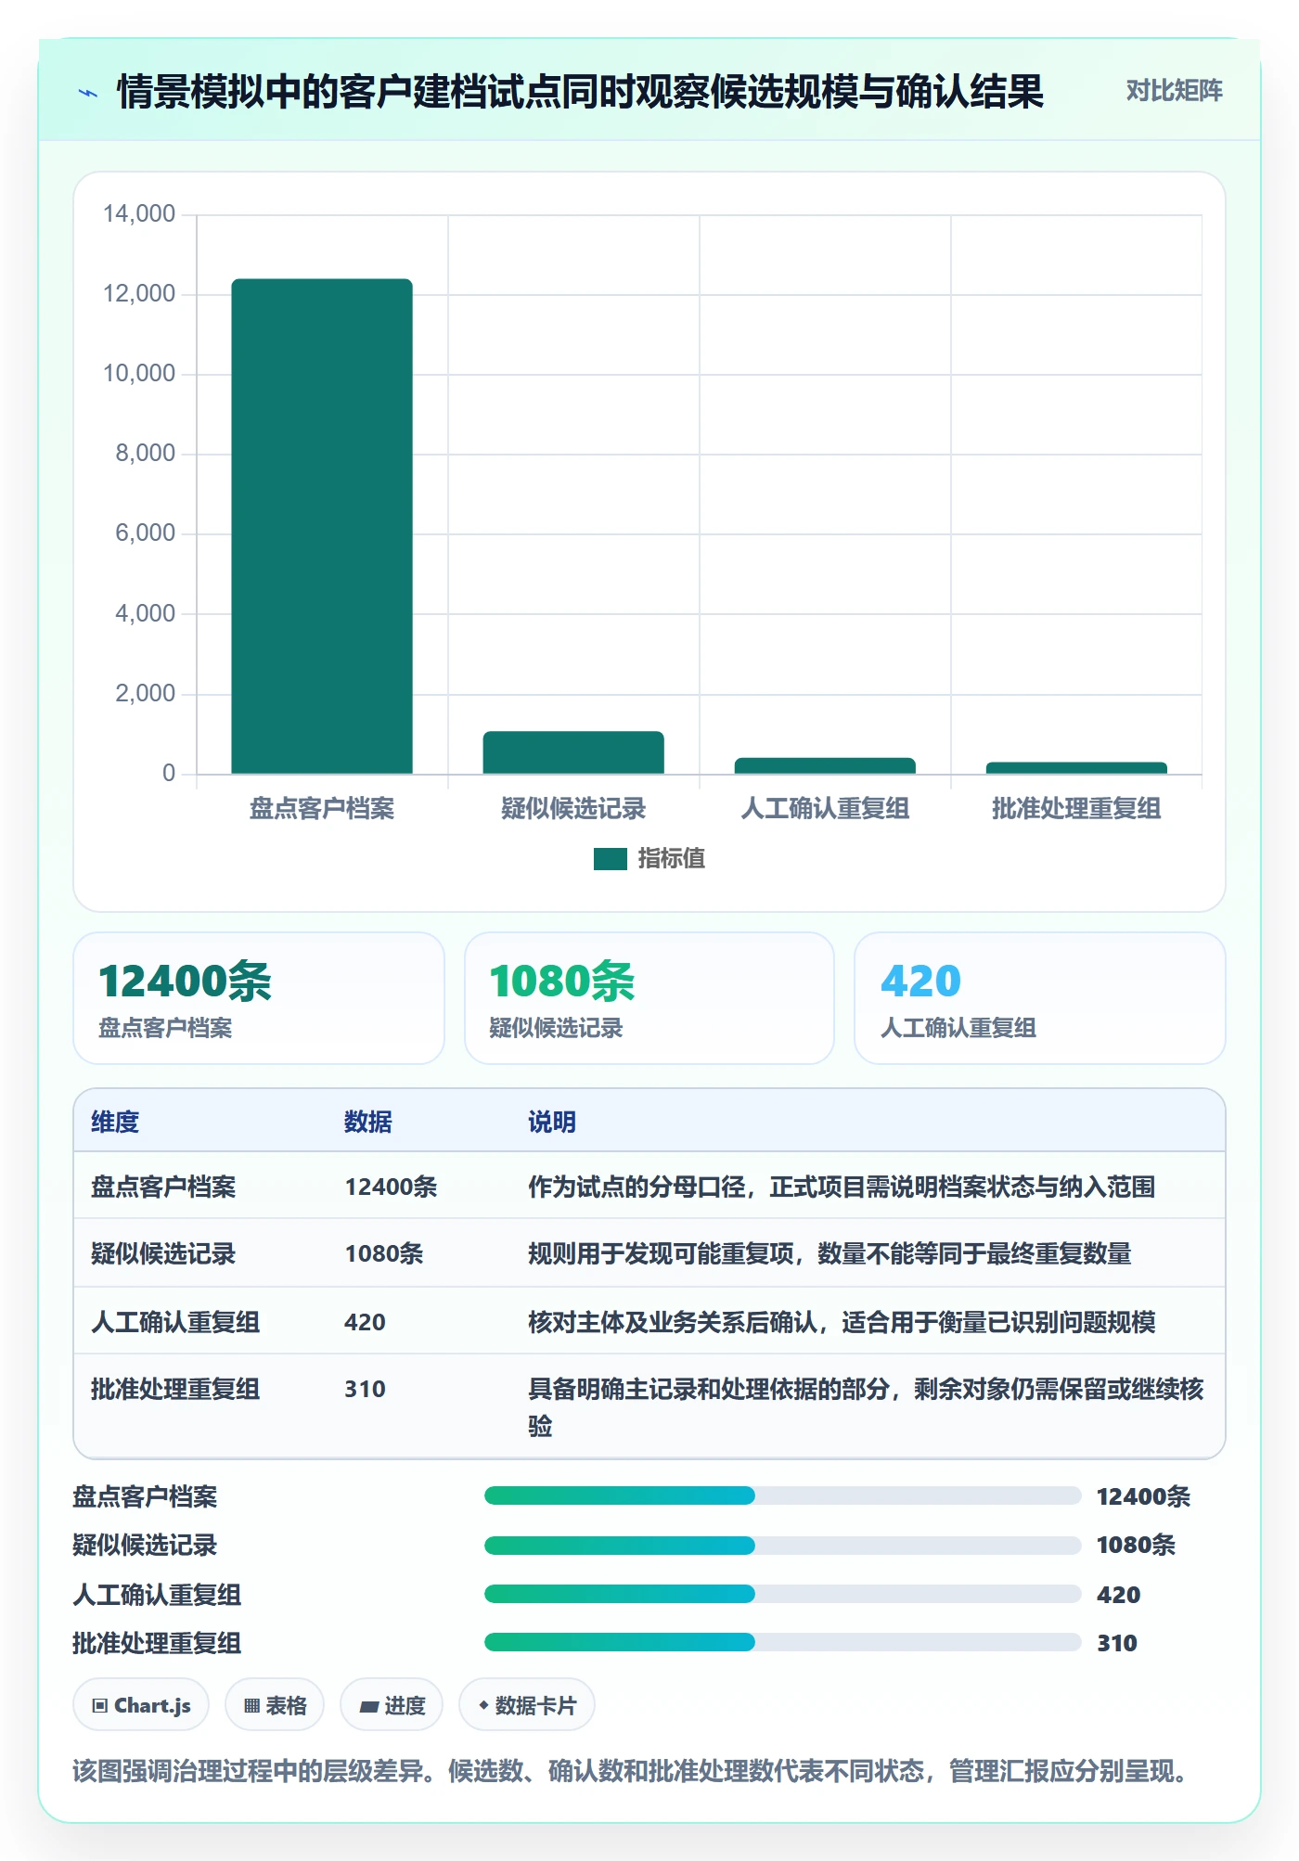Click the 疑似候选记录 progress bar

(782, 1546)
